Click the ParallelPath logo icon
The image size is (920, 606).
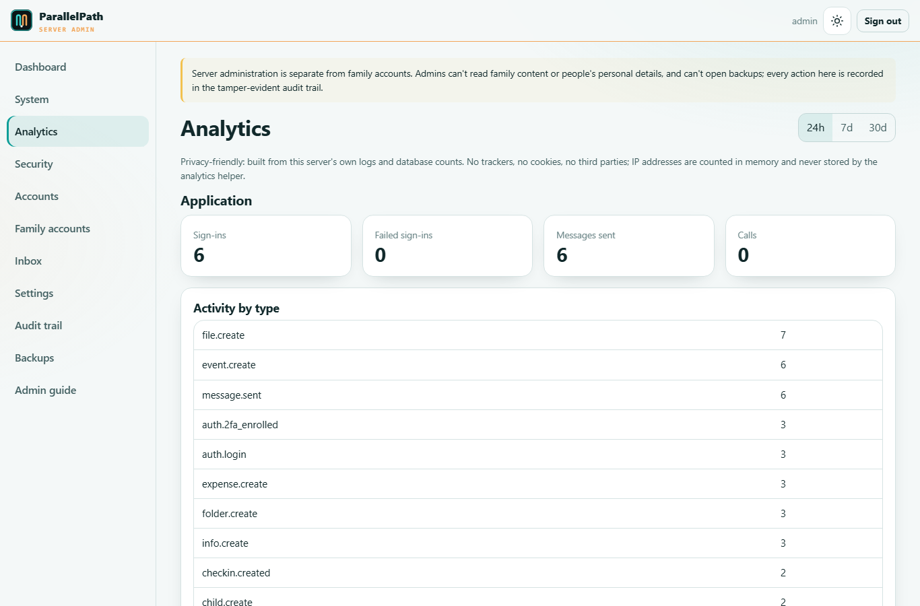[22, 20]
